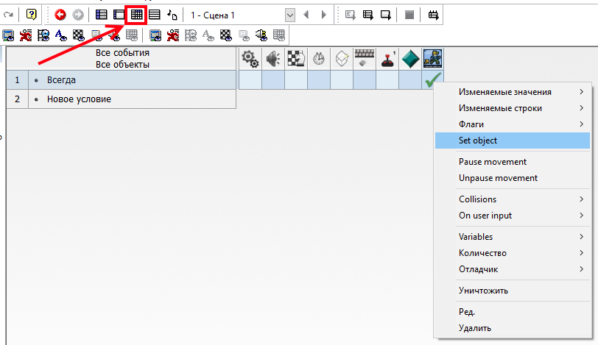Select 'Pause movement' menu entry
Viewport: 598px width, 345px height.
point(493,162)
